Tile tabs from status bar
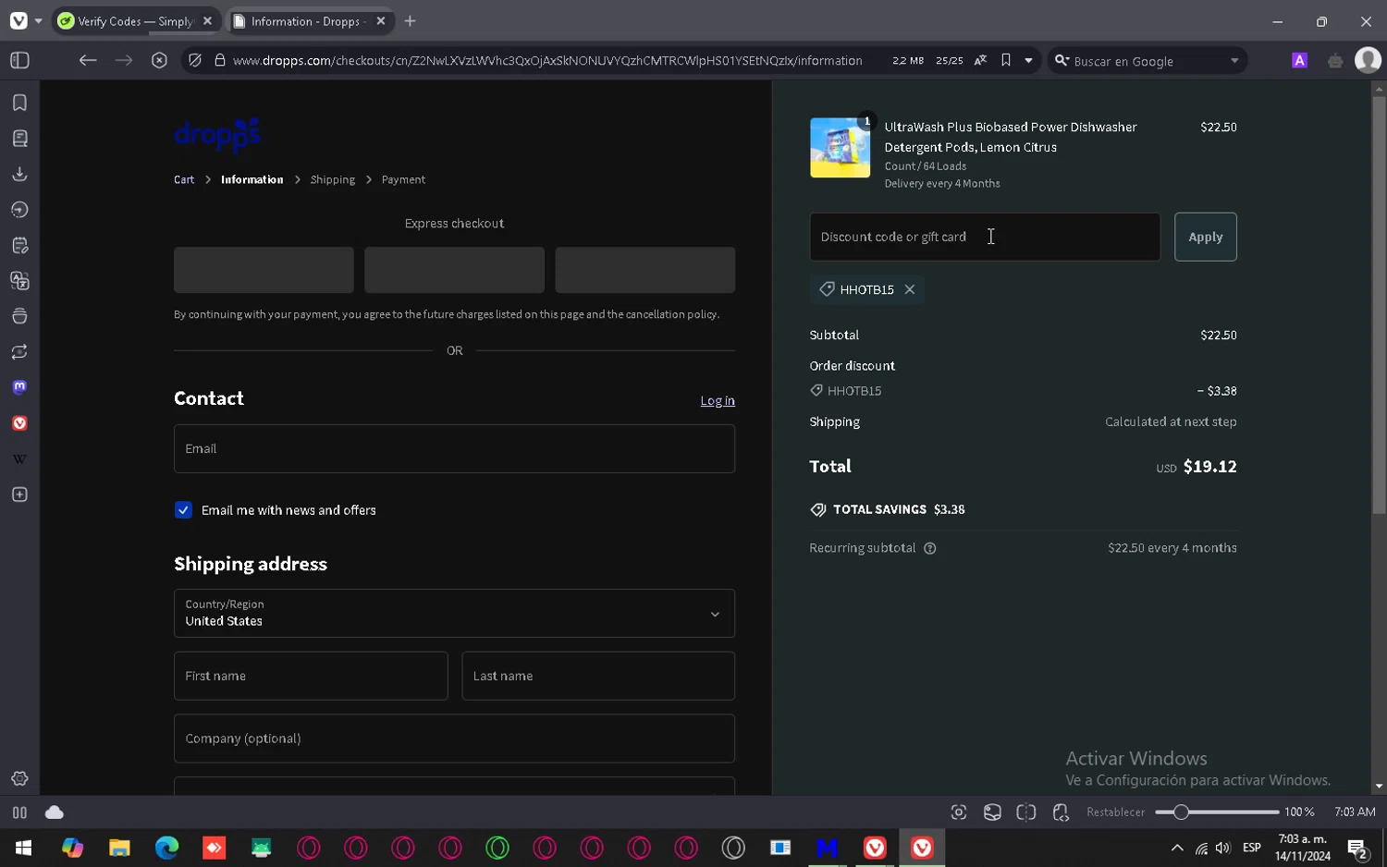 (1026, 812)
